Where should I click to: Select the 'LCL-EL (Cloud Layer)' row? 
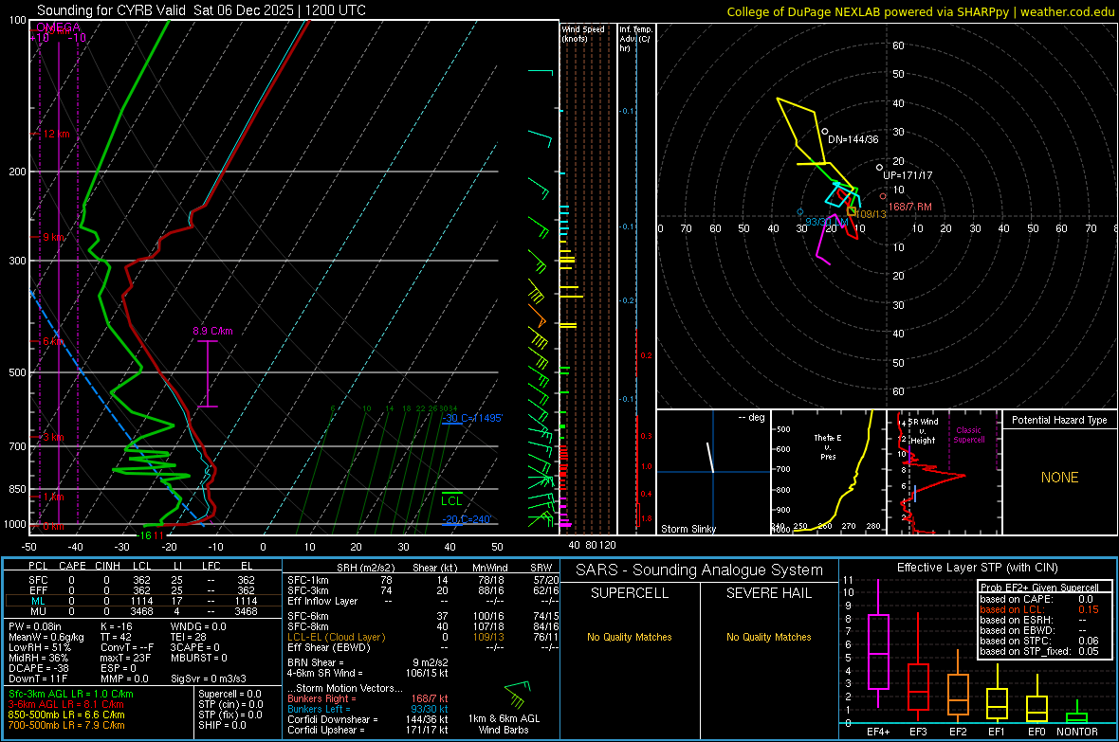point(423,637)
